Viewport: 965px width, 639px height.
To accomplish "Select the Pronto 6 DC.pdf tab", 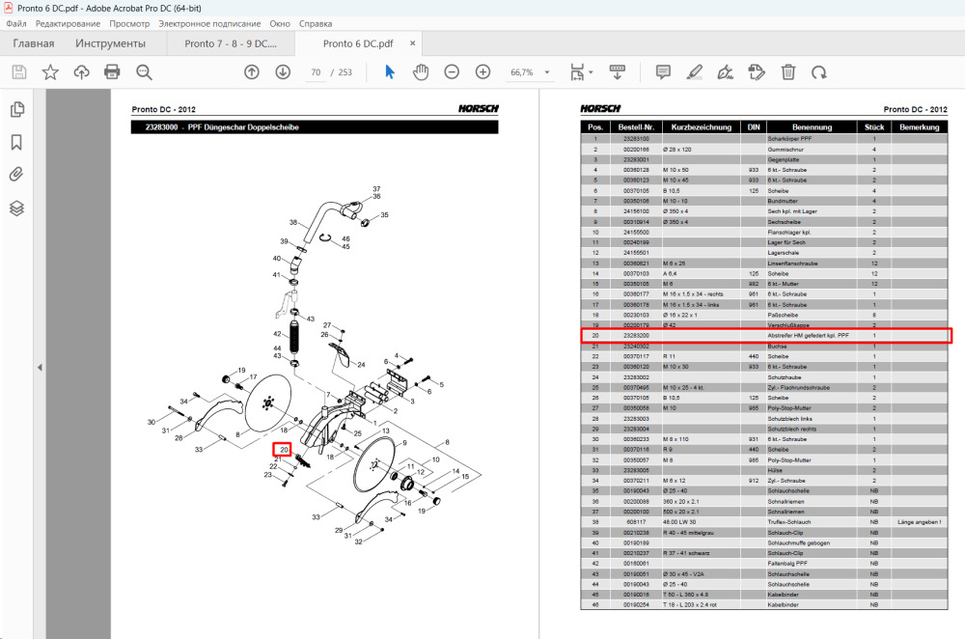I will [x=358, y=43].
